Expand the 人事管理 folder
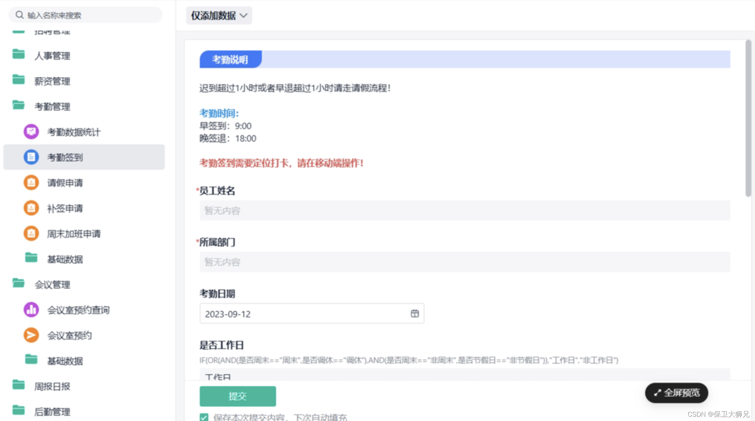Image resolution: width=755 pixels, height=421 pixels. point(52,56)
